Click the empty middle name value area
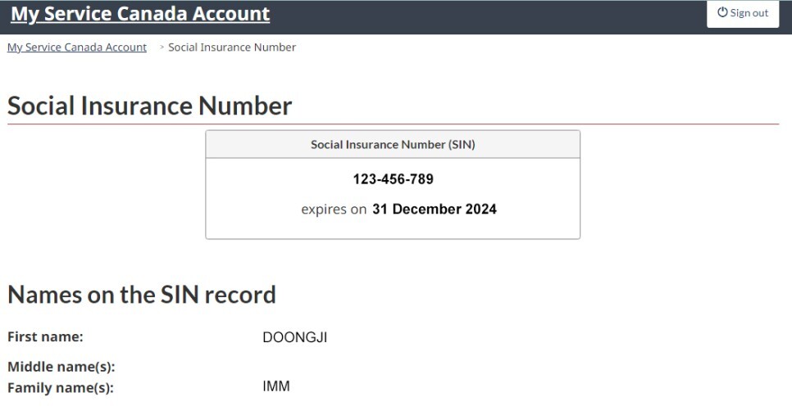This screenshot has width=792, height=415. [295, 367]
